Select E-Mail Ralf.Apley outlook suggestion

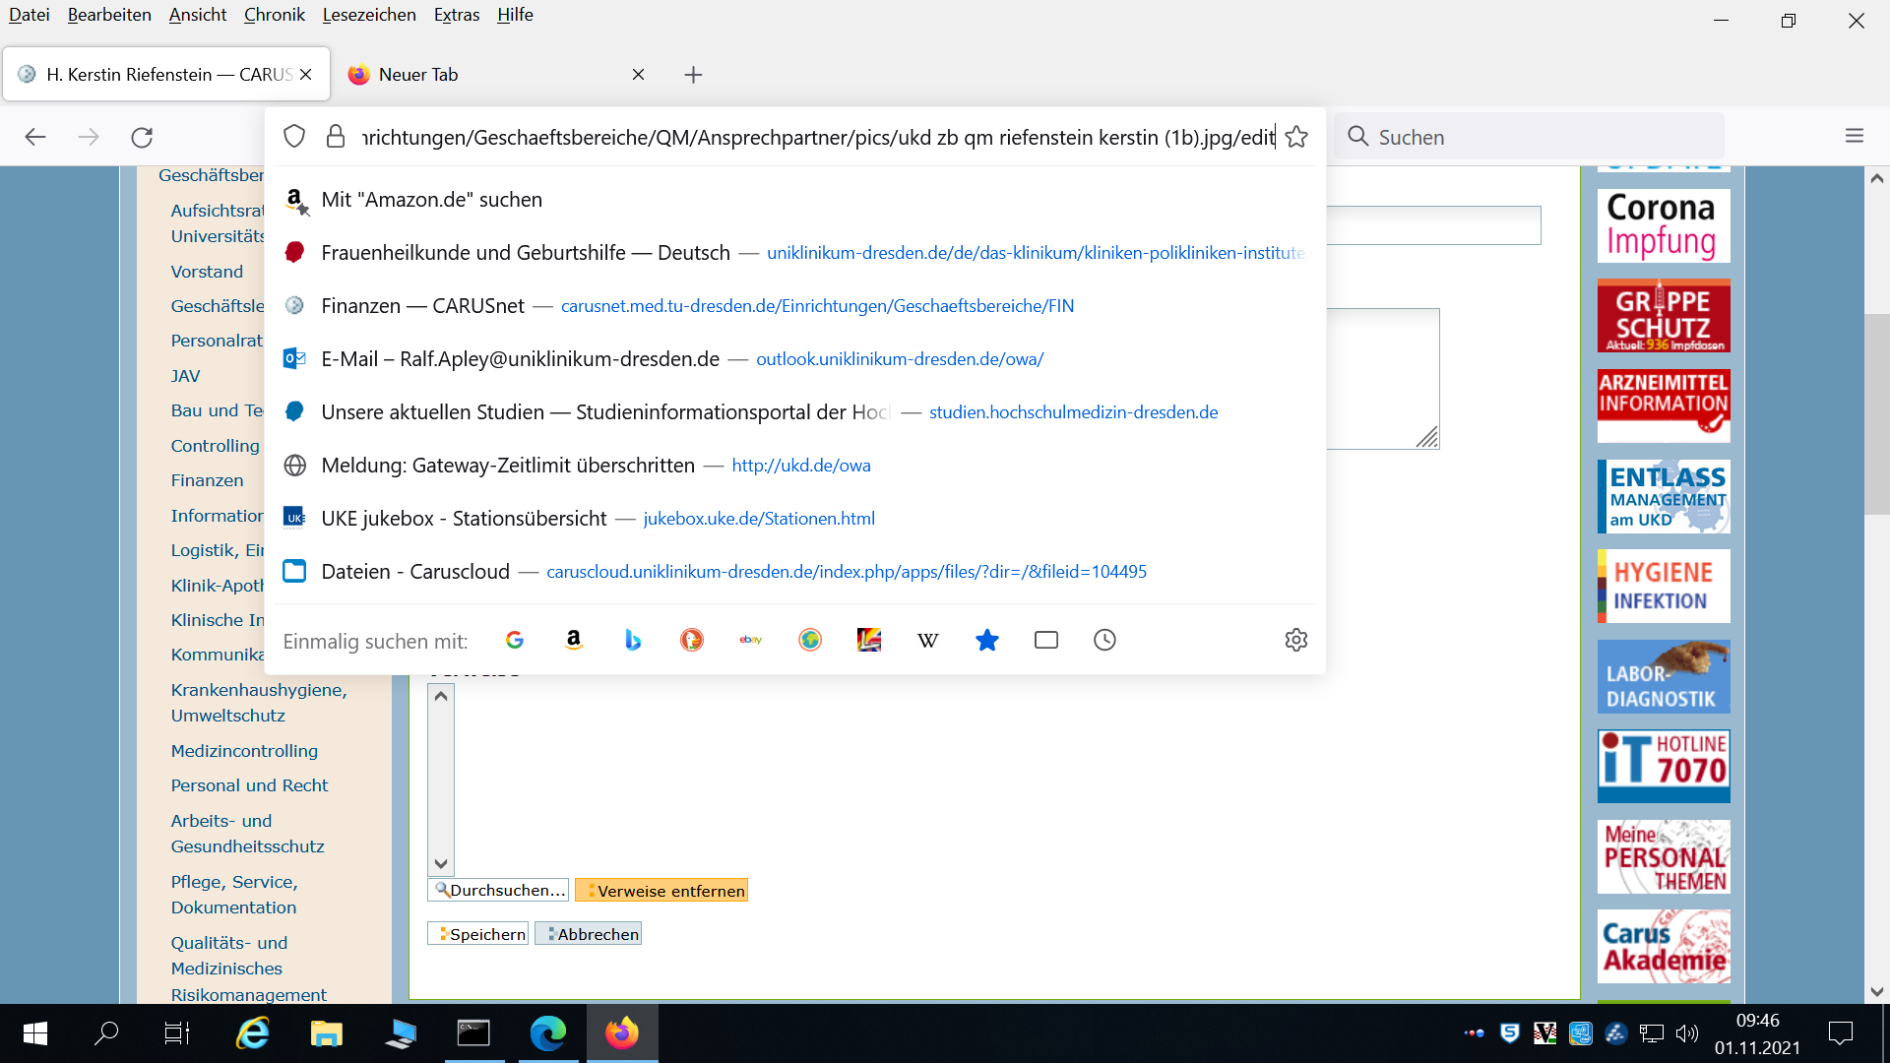[795, 359]
